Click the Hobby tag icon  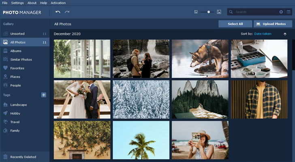[x=5, y=113]
